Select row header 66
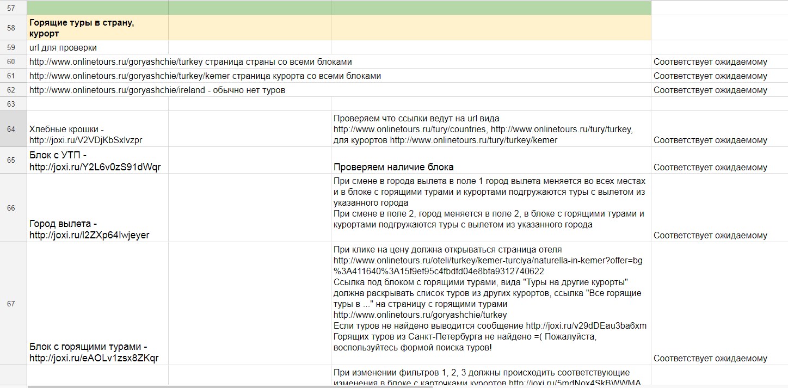The image size is (788, 388). pyautogui.click(x=13, y=208)
